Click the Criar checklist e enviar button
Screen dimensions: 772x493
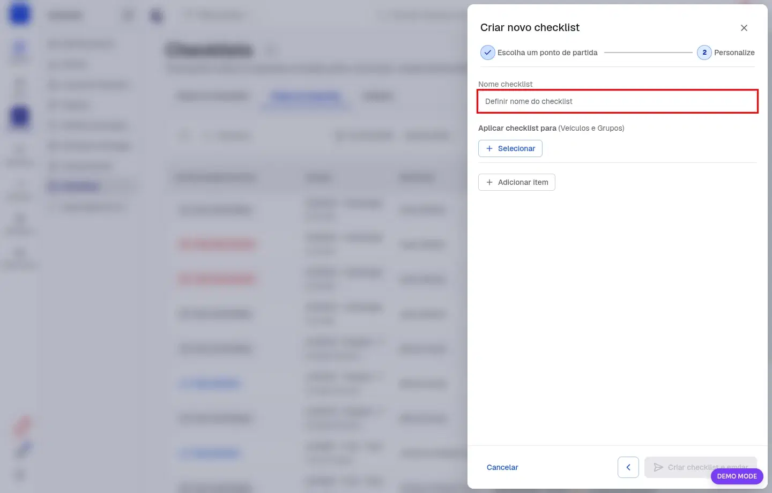tap(700, 467)
